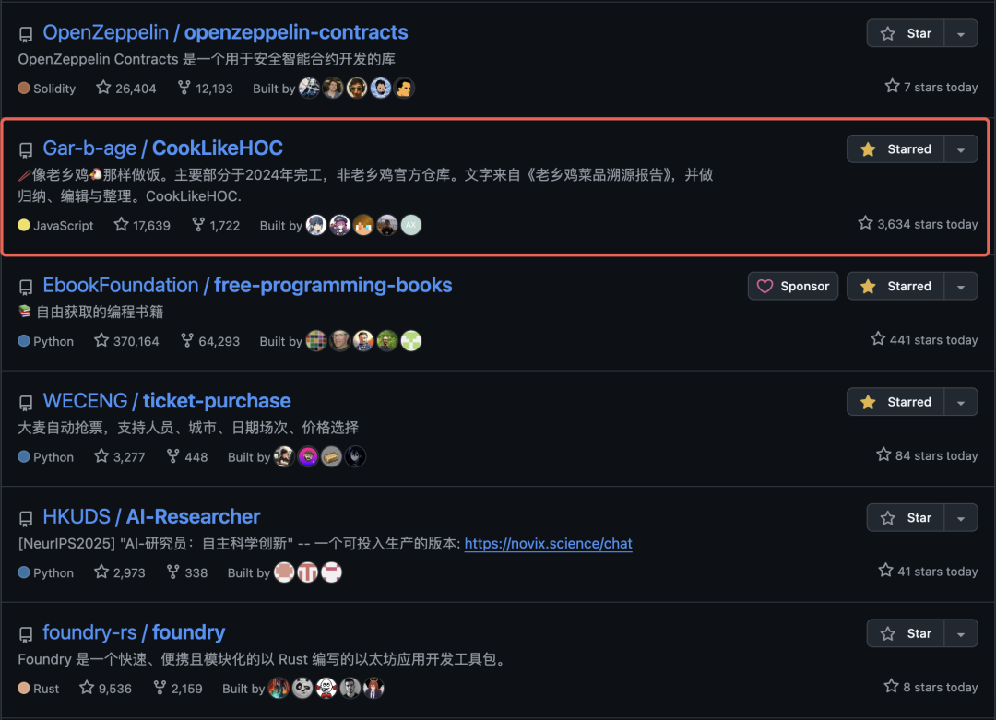Open lists dropdown beside foundry Star button
The height and width of the screenshot is (720, 996).
(x=961, y=633)
